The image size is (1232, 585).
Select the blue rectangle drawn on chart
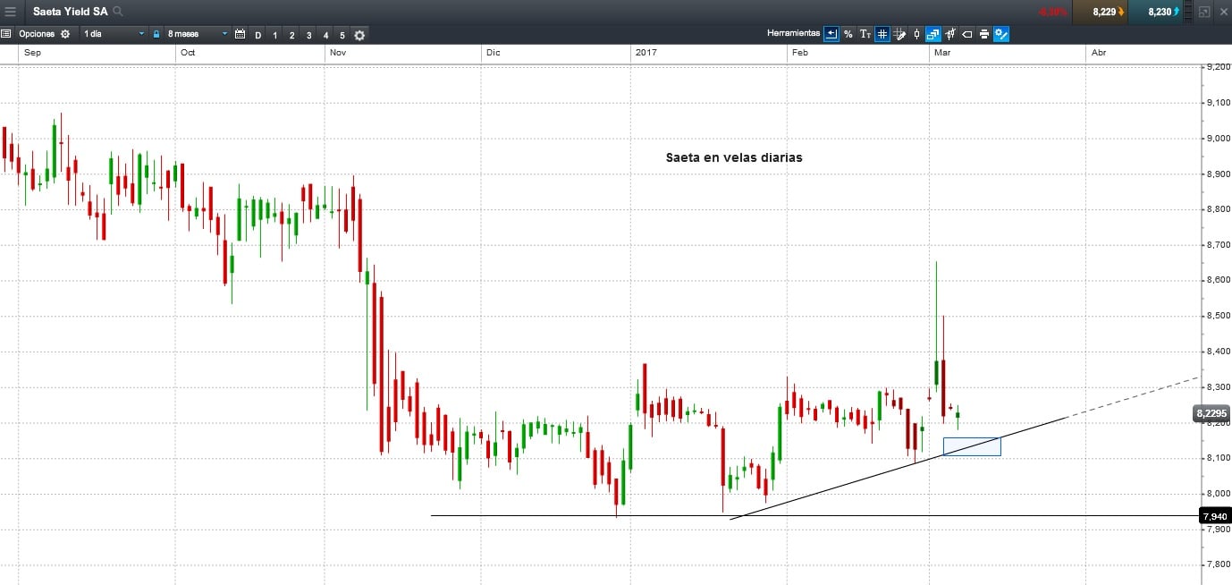click(x=972, y=446)
